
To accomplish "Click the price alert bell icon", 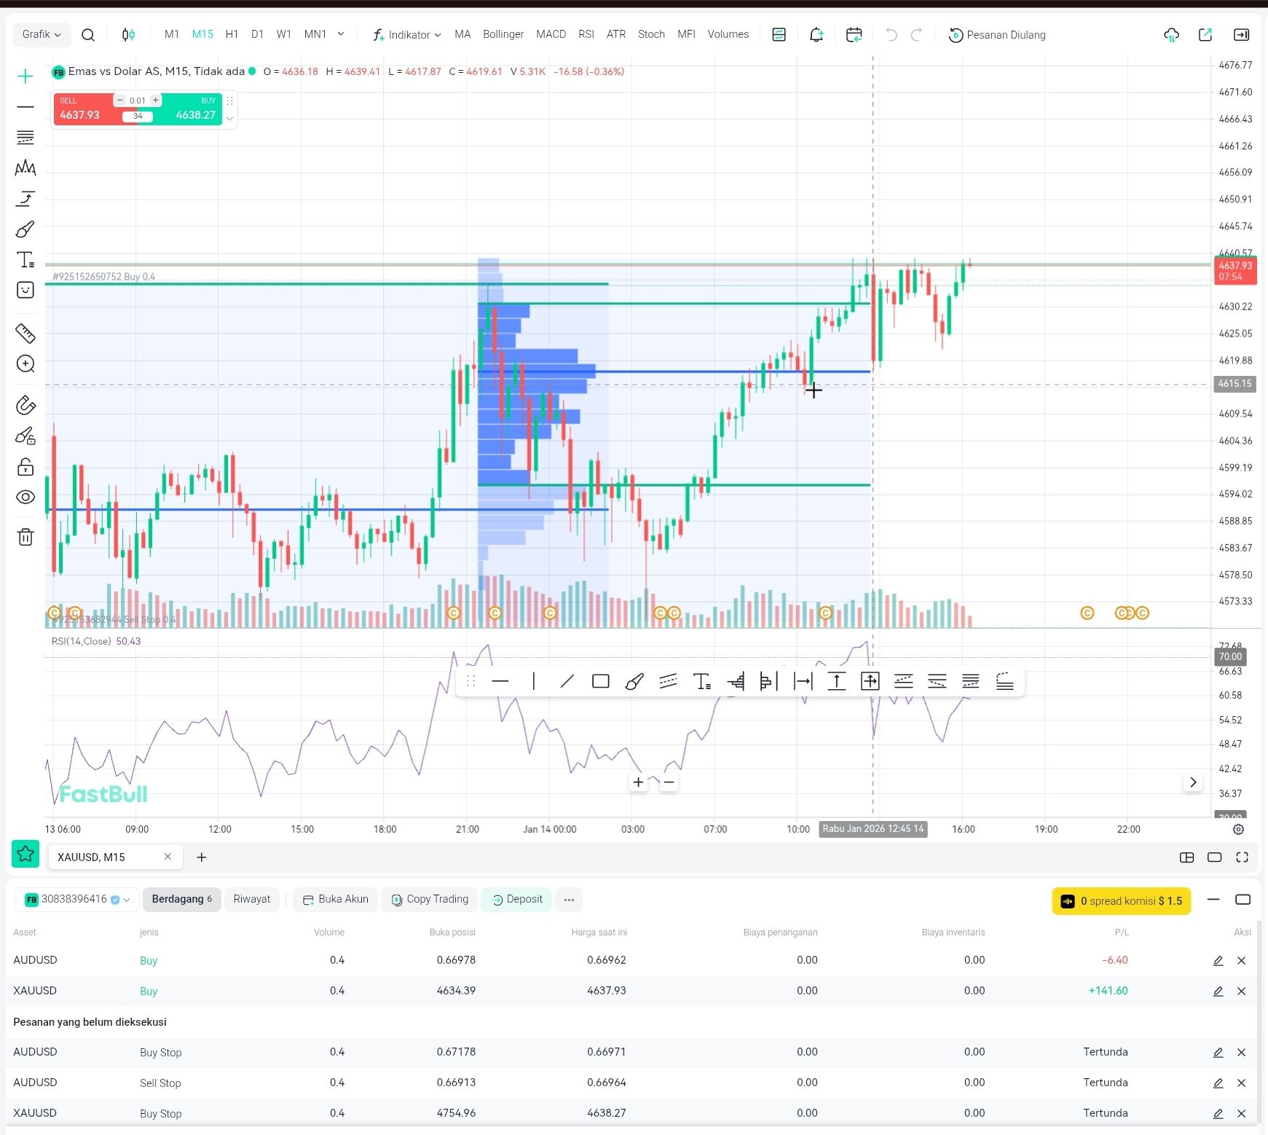I will pos(816,35).
